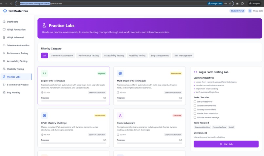Screen dimensions: 264x156
Task: Check the Validate success message task
Action: point(195,117)
